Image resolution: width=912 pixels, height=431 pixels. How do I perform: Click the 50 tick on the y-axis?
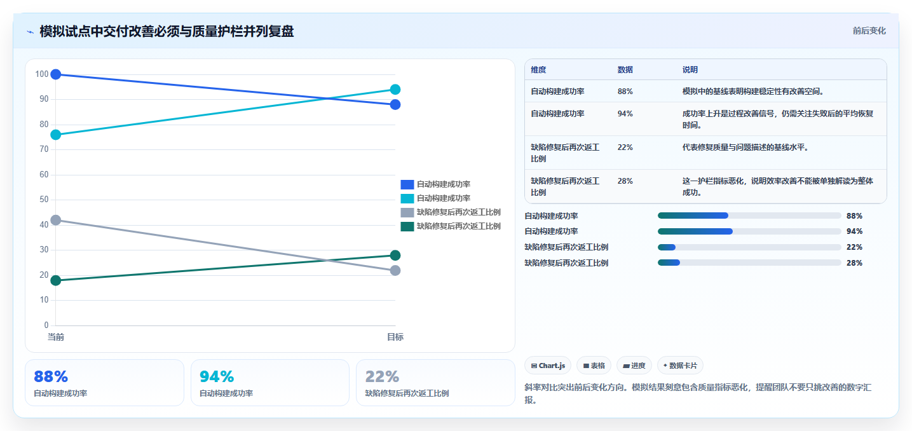tap(44, 200)
